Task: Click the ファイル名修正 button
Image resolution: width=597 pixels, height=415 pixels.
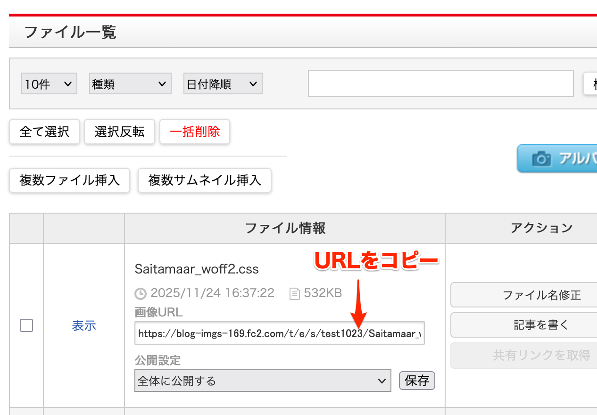Action: coord(523,295)
